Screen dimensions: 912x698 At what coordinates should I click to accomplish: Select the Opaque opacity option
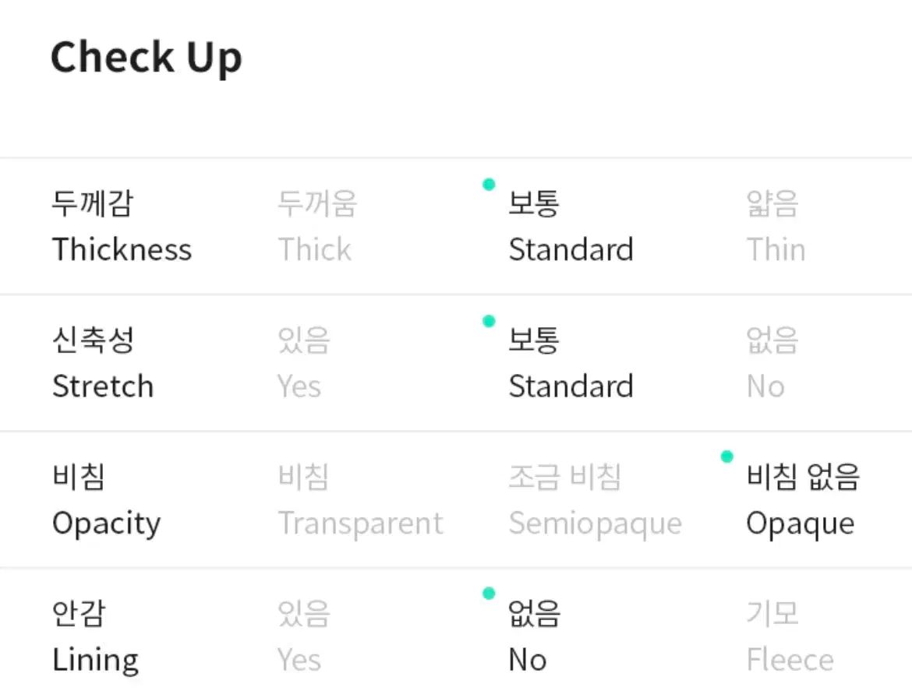click(x=803, y=500)
